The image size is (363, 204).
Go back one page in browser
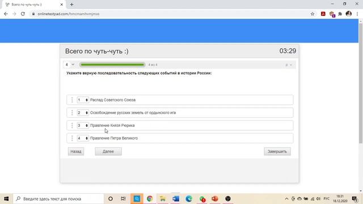[6, 14]
